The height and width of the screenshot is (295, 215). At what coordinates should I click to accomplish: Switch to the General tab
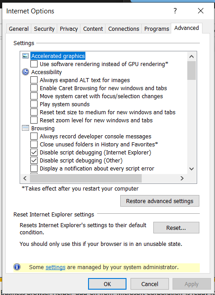[x=19, y=29]
